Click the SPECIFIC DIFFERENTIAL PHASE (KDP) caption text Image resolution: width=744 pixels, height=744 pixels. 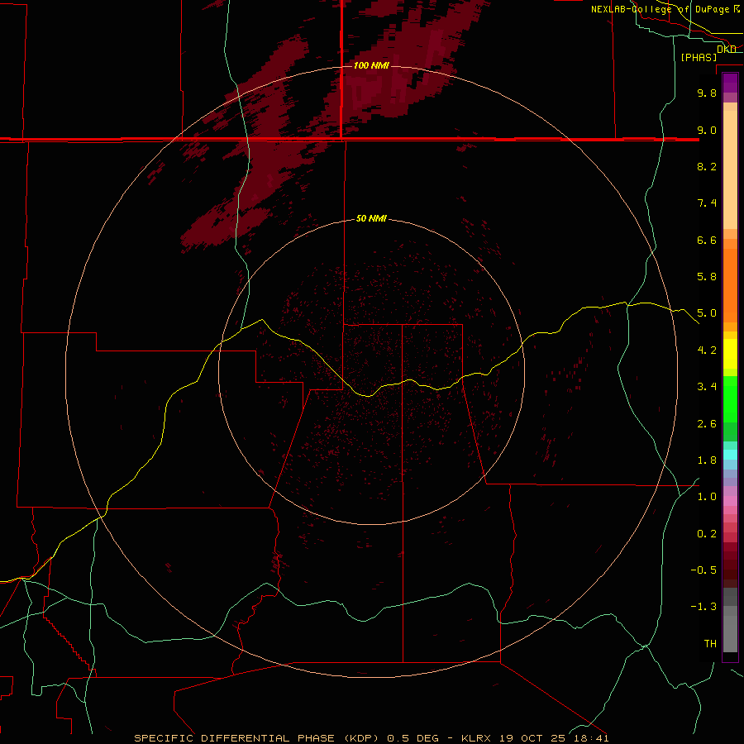[256, 738]
